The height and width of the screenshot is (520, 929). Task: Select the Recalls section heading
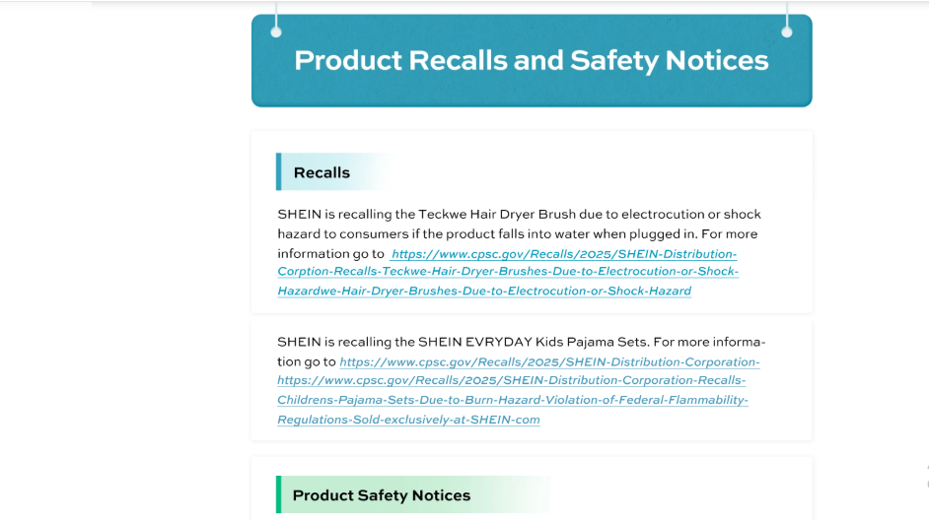point(322,172)
